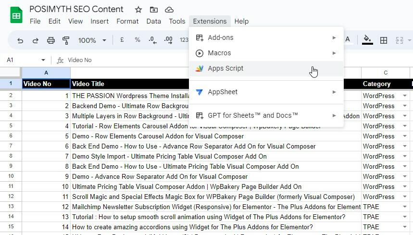413x235 pixels.
Task: Click the Borders grid icon
Action: (x=384, y=40)
